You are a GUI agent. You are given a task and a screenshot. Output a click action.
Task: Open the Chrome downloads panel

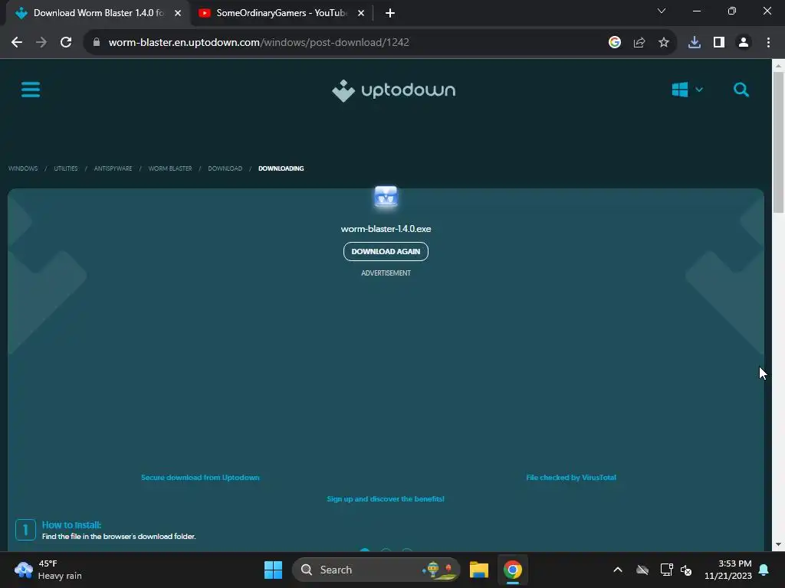(695, 43)
